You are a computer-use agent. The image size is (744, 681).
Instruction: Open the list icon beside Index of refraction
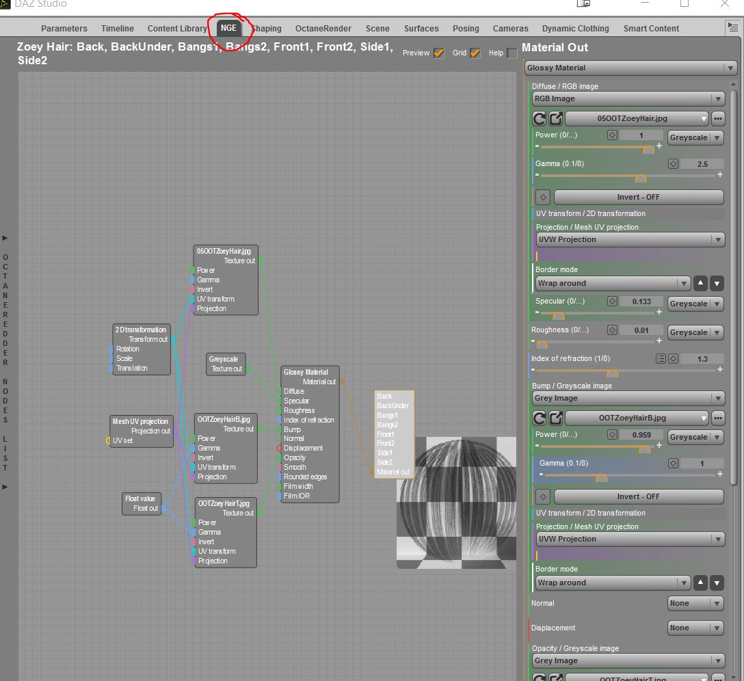[661, 359]
